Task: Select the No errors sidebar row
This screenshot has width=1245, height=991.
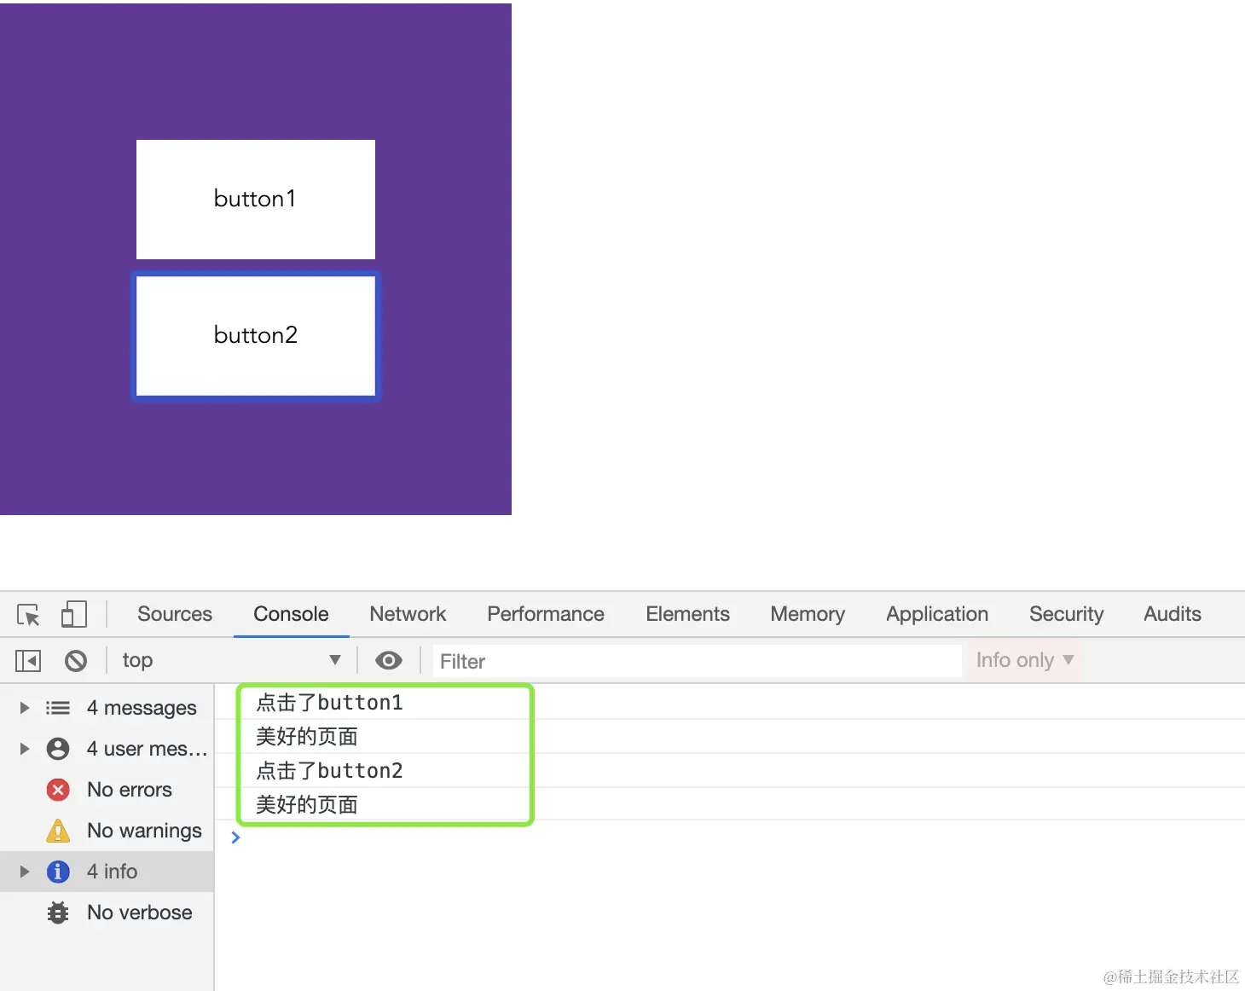Action: 107,790
